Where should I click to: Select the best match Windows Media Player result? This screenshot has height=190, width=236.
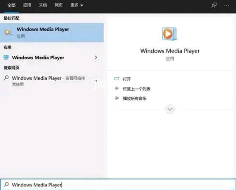point(52,32)
